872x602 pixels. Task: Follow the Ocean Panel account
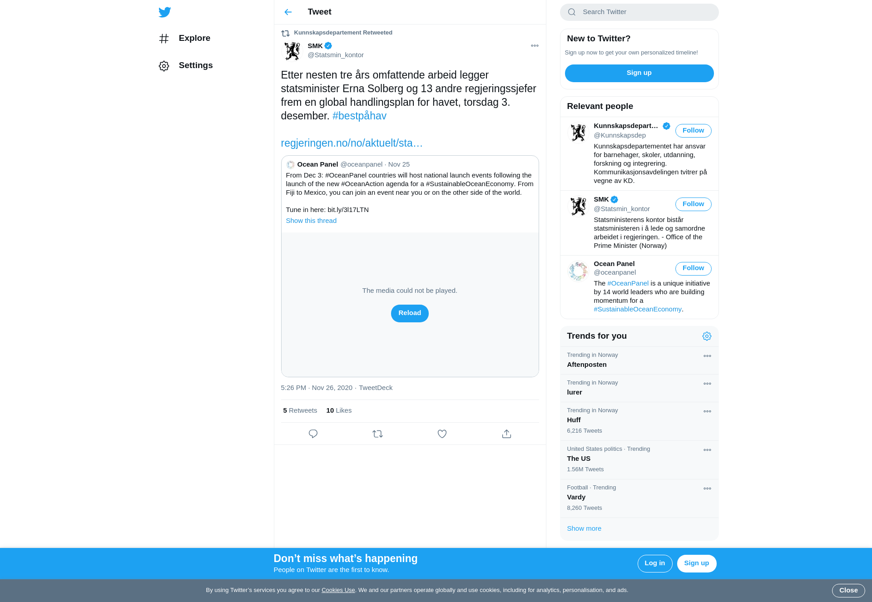tap(693, 268)
